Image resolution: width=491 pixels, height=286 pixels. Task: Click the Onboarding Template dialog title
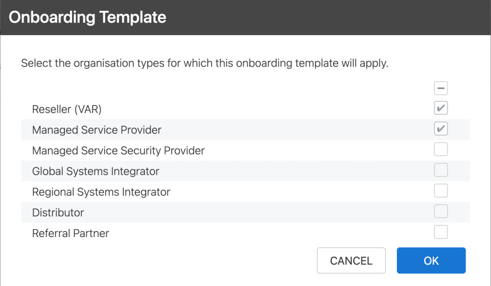[87, 18]
